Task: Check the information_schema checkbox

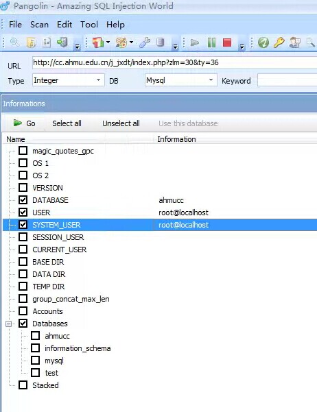Action: tap(35, 348)
